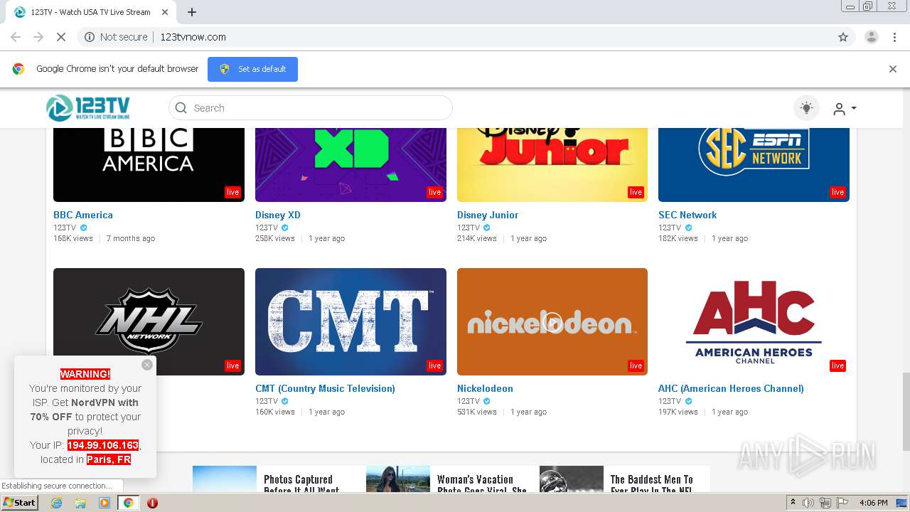
Task: Open the SEC Network title link
Action: coord(687,215)
